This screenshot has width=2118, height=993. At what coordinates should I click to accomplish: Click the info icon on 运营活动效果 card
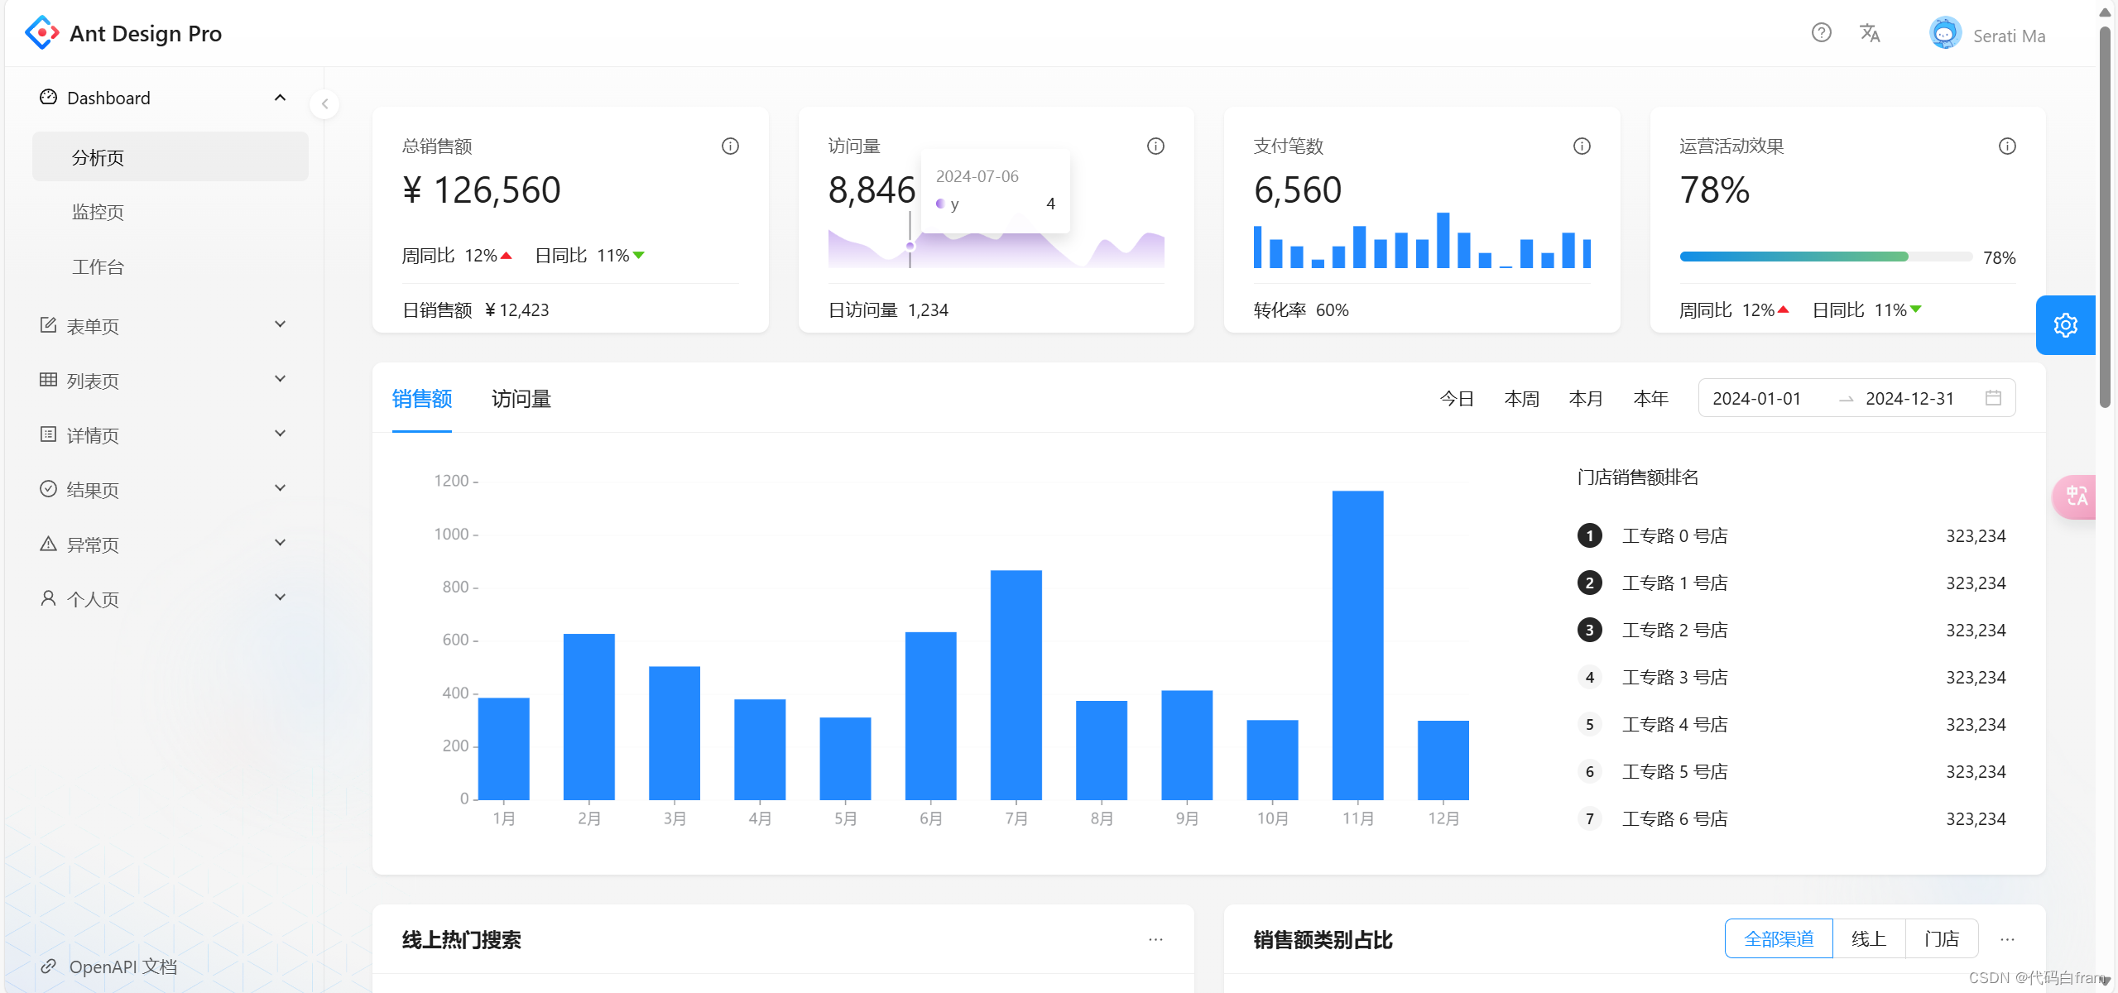[x=2007, y=146]
